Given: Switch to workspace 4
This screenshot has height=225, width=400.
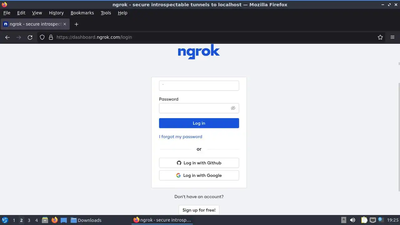Looking at the screenshot, I should click(36, 220).
